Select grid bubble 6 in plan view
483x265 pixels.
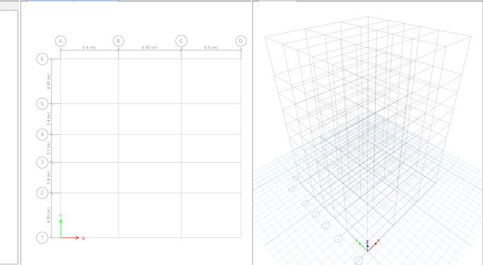click(42, 59)
